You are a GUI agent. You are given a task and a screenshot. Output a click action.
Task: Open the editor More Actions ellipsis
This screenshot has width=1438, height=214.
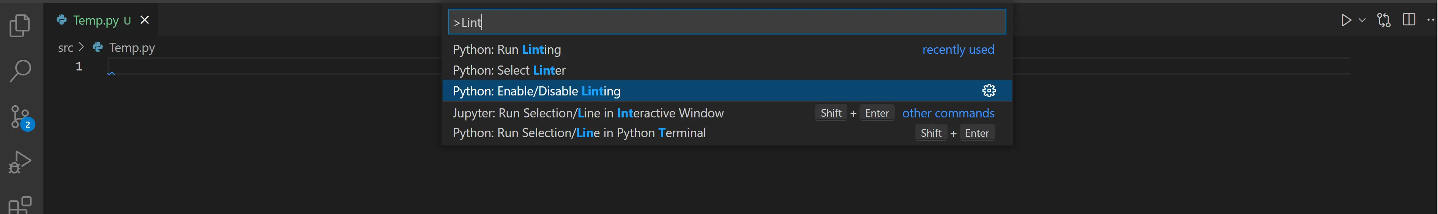pyautogui.click(x=1431, y=20)
